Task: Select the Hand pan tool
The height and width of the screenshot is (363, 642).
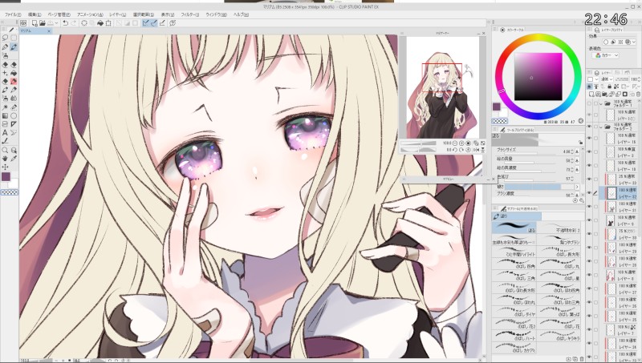Action: coord(5,158)
